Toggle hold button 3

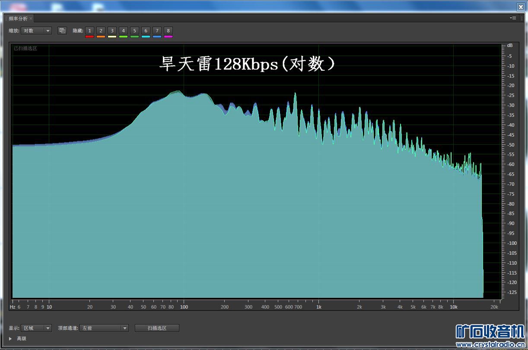click(112, 31)
